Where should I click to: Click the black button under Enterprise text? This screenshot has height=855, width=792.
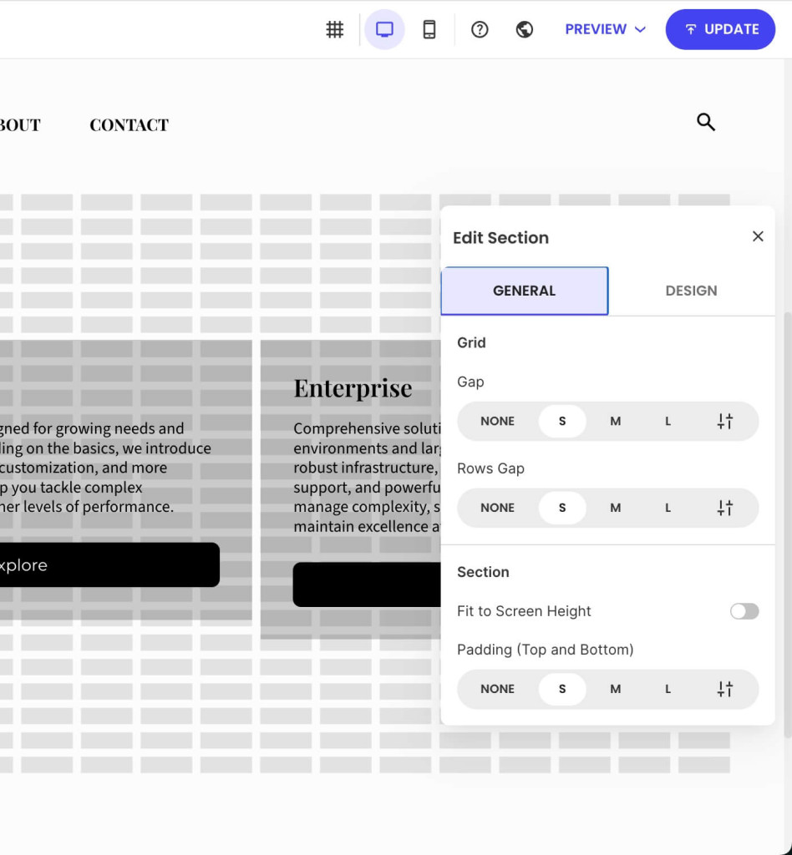pyautogui.click(x=367, y=584)
